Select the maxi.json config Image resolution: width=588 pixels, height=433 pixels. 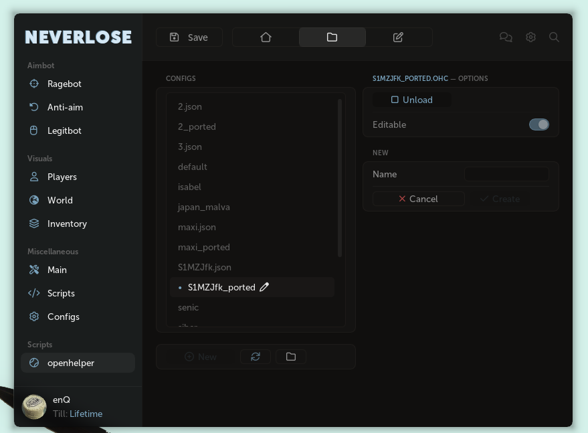click(252, 227)
